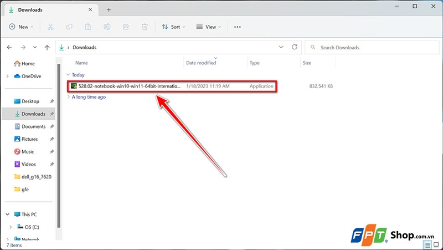Click the Search Downloads field

click(x=372, y=47)
